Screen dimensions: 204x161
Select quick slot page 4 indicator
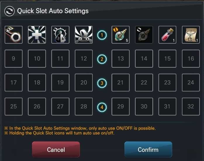(102, 107)
